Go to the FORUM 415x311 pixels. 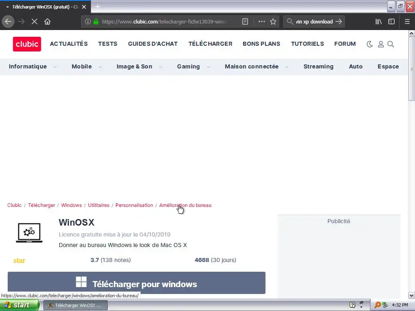point(345,44)
